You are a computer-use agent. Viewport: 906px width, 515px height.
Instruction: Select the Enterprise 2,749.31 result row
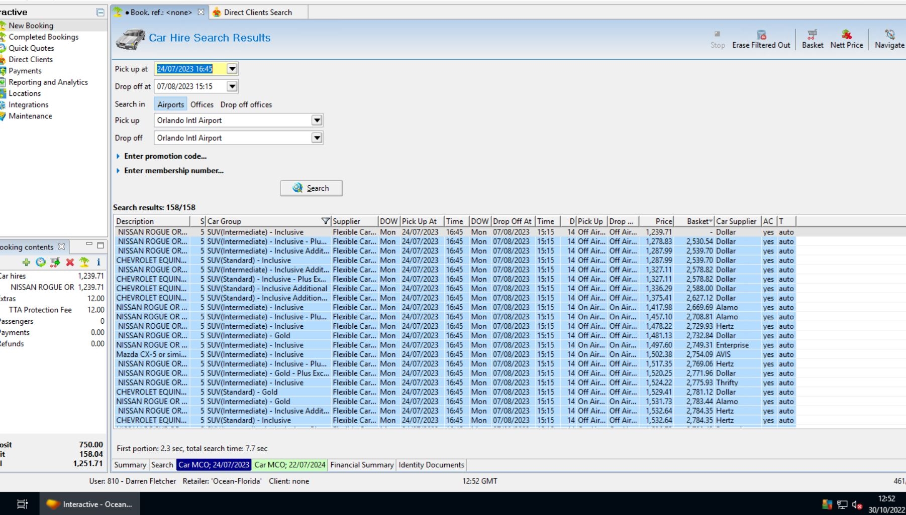(455, 345)
